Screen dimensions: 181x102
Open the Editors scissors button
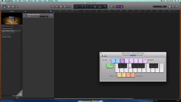16,7
